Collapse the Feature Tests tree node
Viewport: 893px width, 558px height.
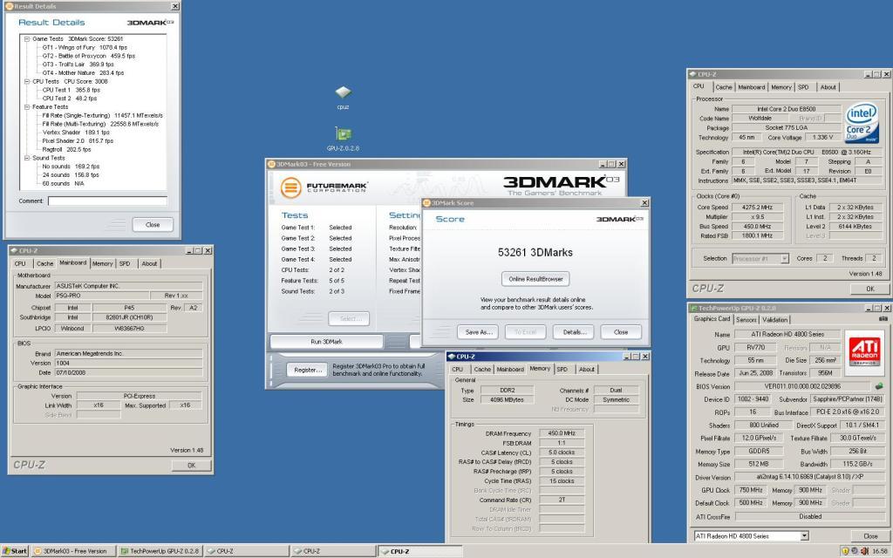[27, 107]
